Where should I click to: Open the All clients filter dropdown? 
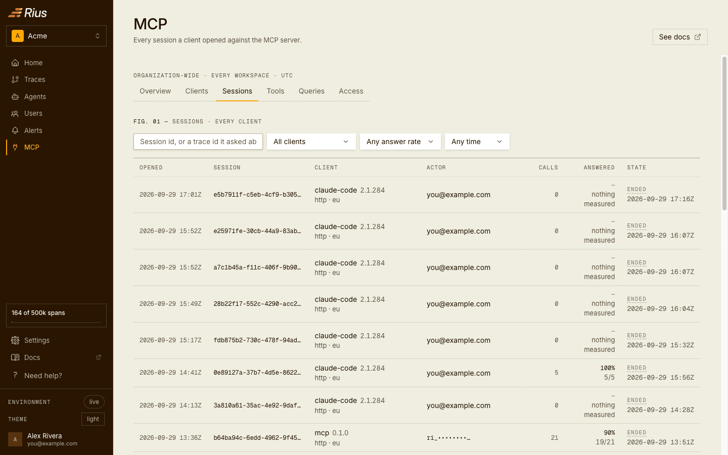point(311,142)
